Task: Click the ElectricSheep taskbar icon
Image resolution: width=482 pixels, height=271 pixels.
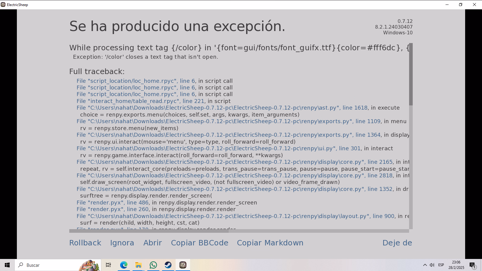Action: 183,265
